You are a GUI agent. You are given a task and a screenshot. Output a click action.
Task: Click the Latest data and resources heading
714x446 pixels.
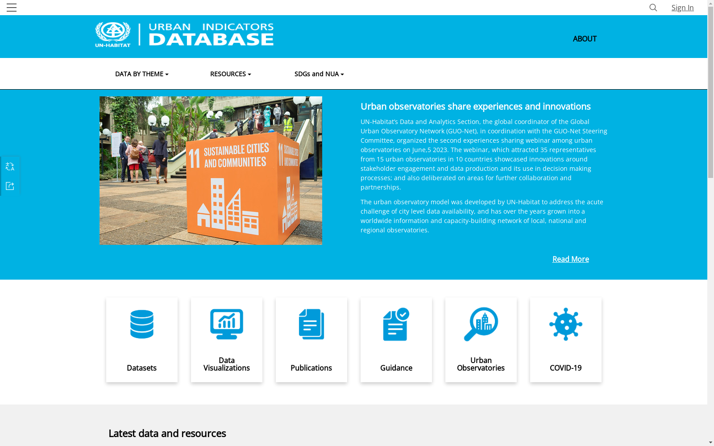click(167, 434)
